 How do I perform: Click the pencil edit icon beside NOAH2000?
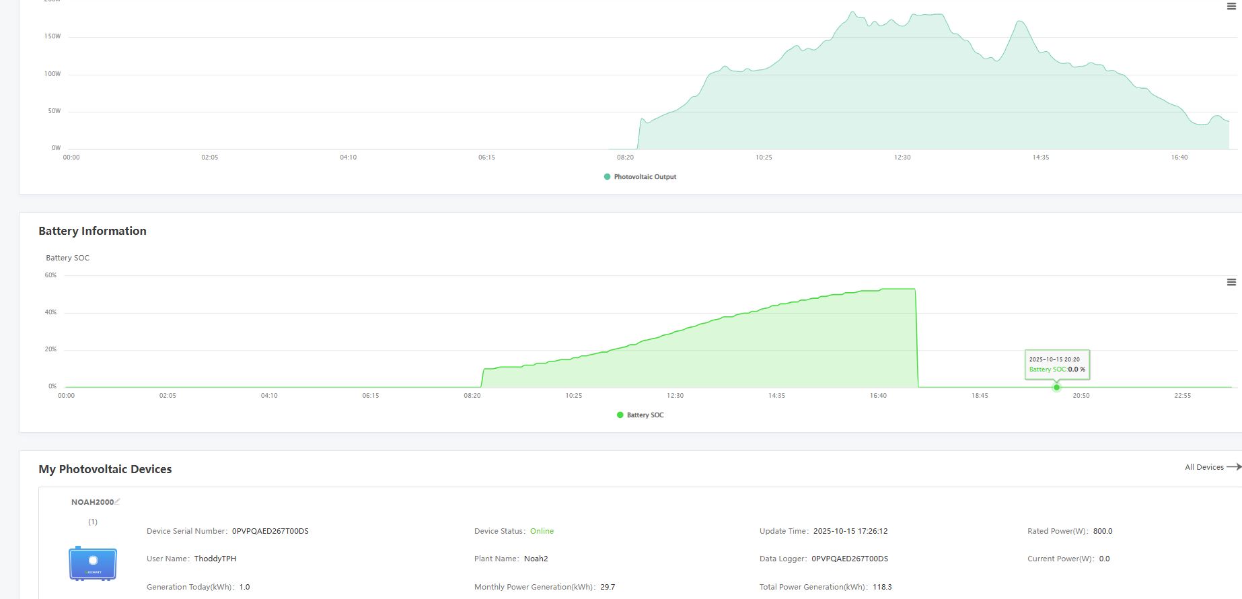118,501
